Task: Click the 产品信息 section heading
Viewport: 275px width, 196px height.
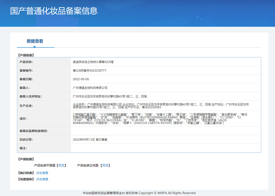Action: 26,55
